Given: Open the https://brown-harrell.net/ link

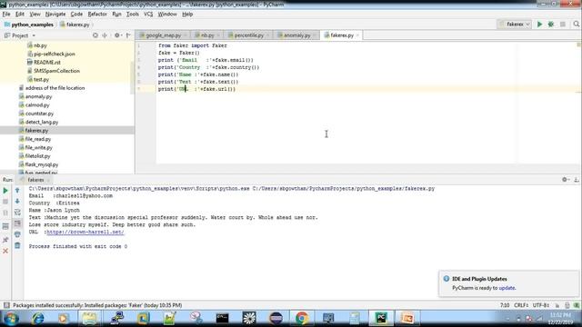Looking at the screenshot, I should 85,233.
